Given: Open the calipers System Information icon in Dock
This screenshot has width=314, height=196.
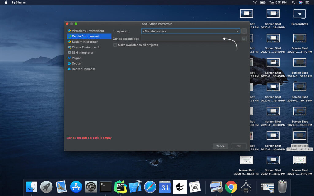Looking at the screenshot, I should click(x=246, y=187).
